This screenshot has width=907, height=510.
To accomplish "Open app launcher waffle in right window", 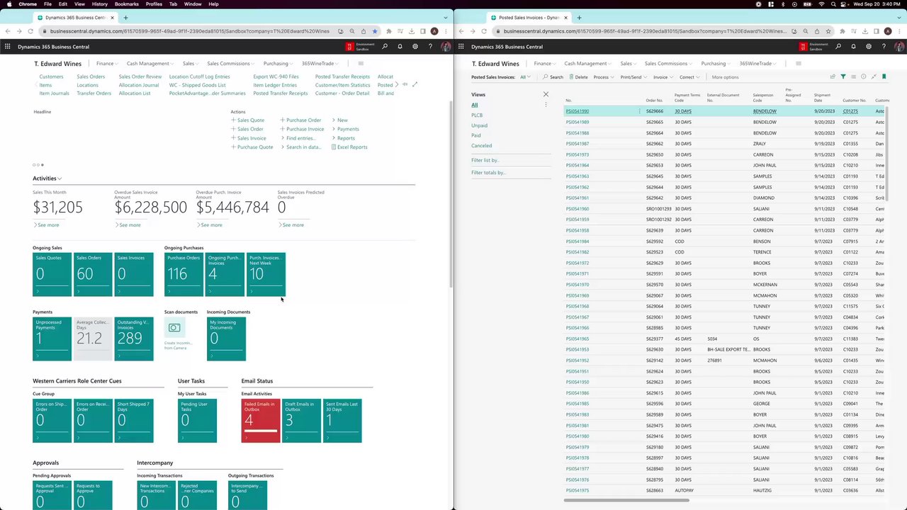I will click(x=461, y=47).
